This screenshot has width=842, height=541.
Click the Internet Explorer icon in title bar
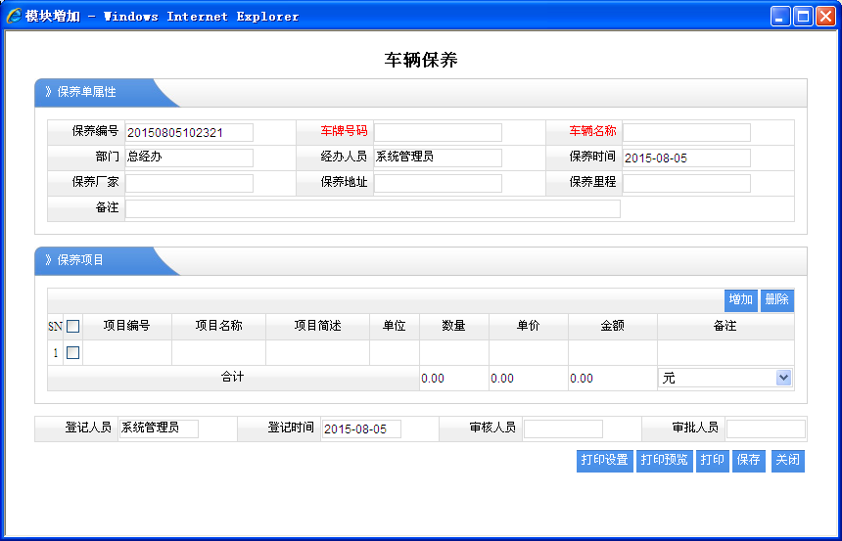click(x=14, y=16)
